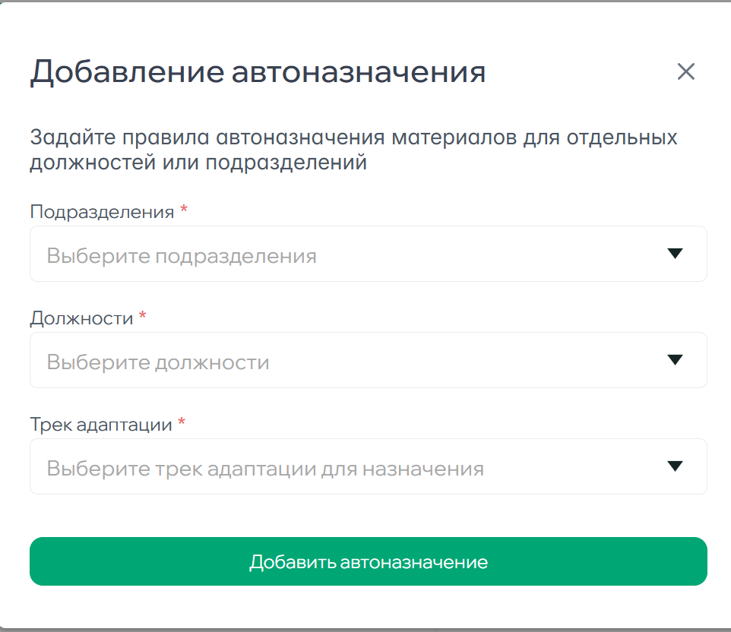Expand the Выберите должности dropdown
The image size is (731, 632).
pyautogui.click(x=342, y=361)
